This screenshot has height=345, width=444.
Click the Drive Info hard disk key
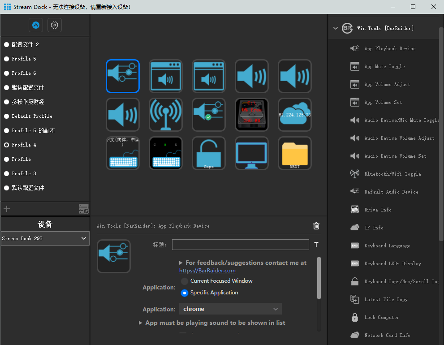(x=252, y=115)
